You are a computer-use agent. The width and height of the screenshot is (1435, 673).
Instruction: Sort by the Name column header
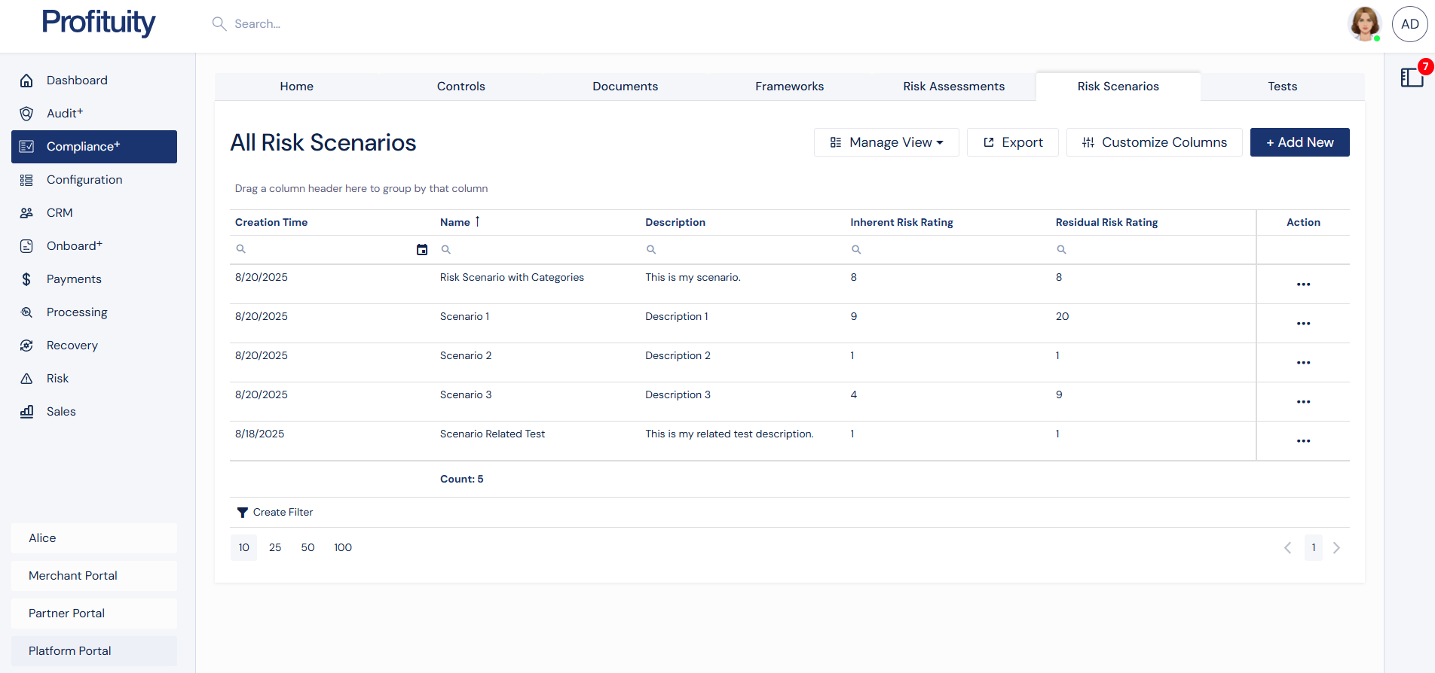click(x=455, y=222)
